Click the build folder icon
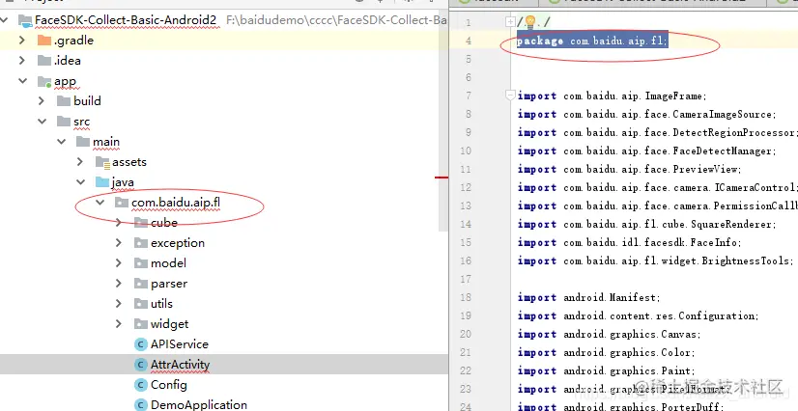798x411 pixels. [64, 101]
